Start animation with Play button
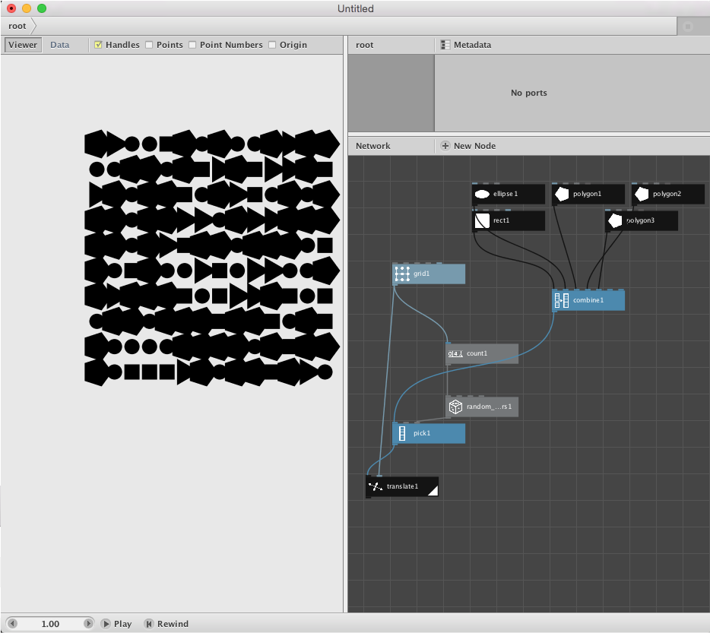The width and height of the screenshot is (710, 633). tap(117, 624)
